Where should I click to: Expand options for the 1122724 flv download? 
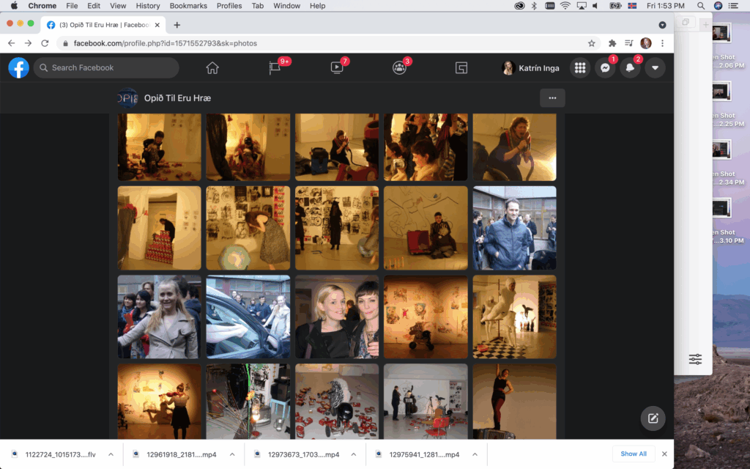(111, 454)
